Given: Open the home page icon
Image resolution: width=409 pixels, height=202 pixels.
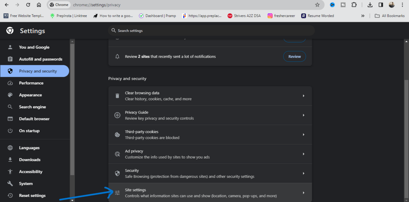Looking at the screenshot, I should [39, 5].
